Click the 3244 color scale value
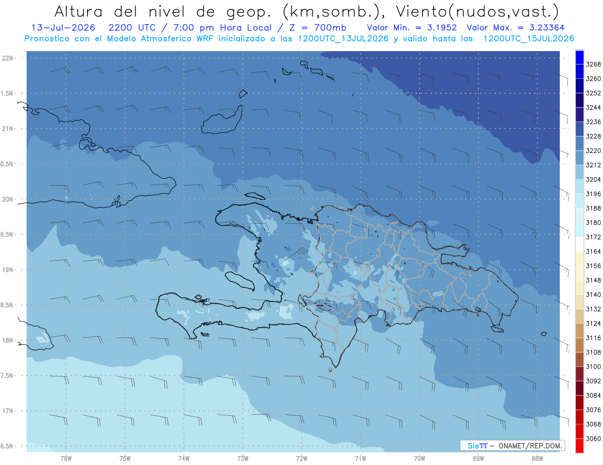Image resolution: width=603 pixels, height=465 pixels. click(x=593, y=107)
